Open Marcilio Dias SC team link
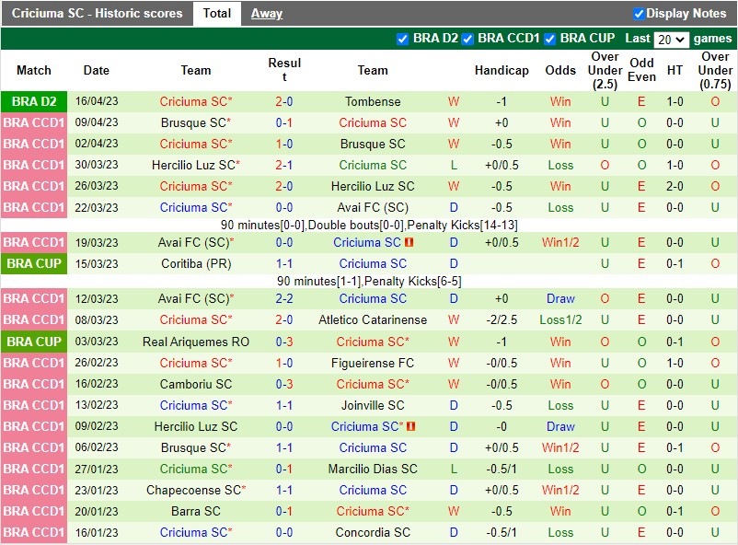Image resolution: width=738 pixels, height=545 pixels. tap(373, 469)
